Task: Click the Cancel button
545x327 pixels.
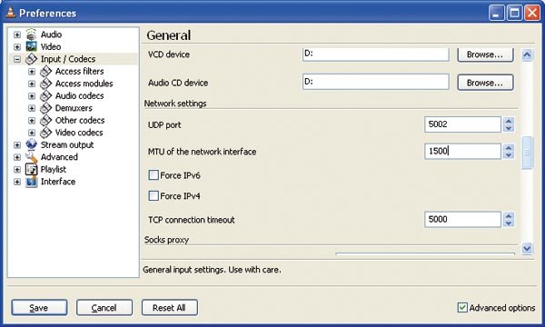Action: click(x=104, y=308)
